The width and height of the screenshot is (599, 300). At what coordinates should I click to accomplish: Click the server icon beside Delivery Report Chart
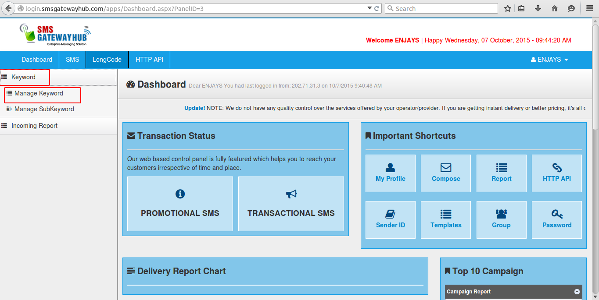pyautogui.click(x=131, y=271)
